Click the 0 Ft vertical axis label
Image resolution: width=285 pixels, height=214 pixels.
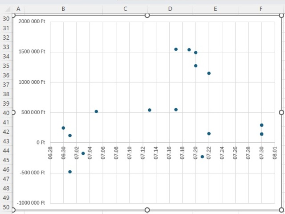[40, 142]
